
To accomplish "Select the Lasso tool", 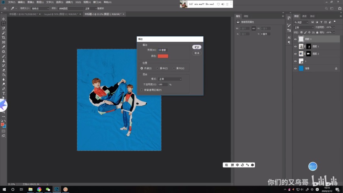I will pos(4,28).
